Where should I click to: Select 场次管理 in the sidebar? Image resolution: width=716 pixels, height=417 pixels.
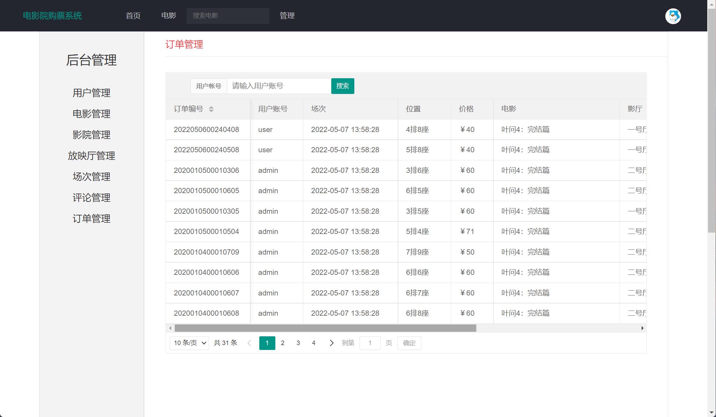coord(91,177)
